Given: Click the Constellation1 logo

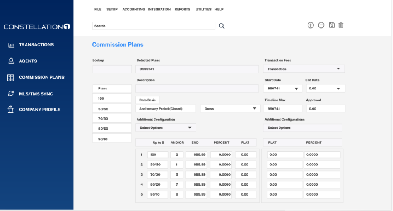Looking at the screenshot, I should (37, 27).
